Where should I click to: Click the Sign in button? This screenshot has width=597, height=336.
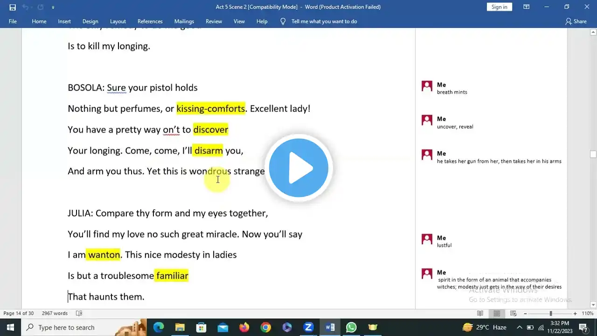499,7
